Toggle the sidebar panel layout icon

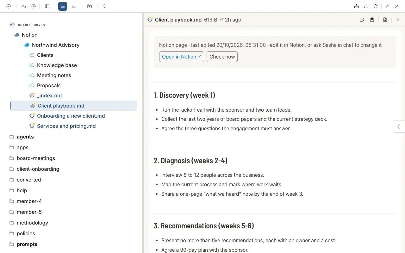[x=47, y=6]
